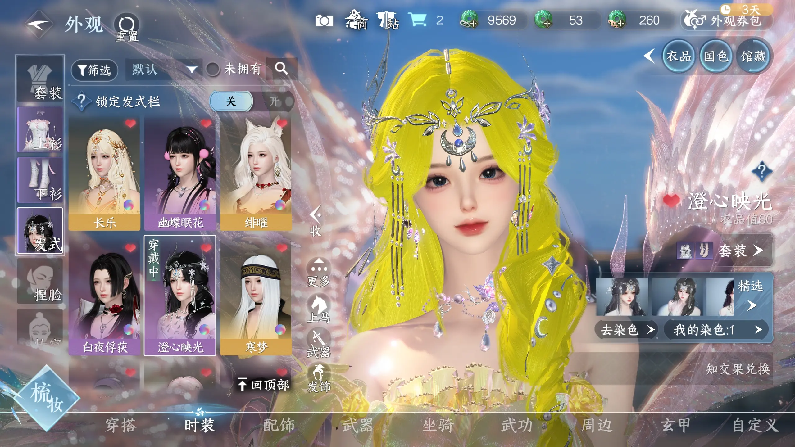
Task: Open the 站 wardrobe station icon
Action: [388, 20]
